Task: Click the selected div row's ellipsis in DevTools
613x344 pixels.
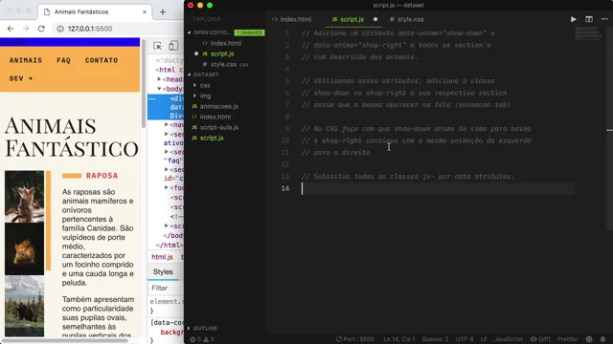Action: (x=152, y=99)
